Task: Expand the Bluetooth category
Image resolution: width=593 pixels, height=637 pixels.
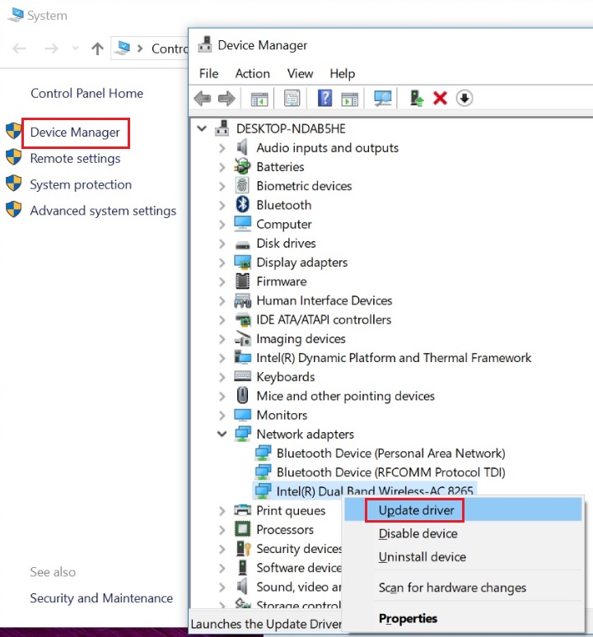Action: click(222, 205)
